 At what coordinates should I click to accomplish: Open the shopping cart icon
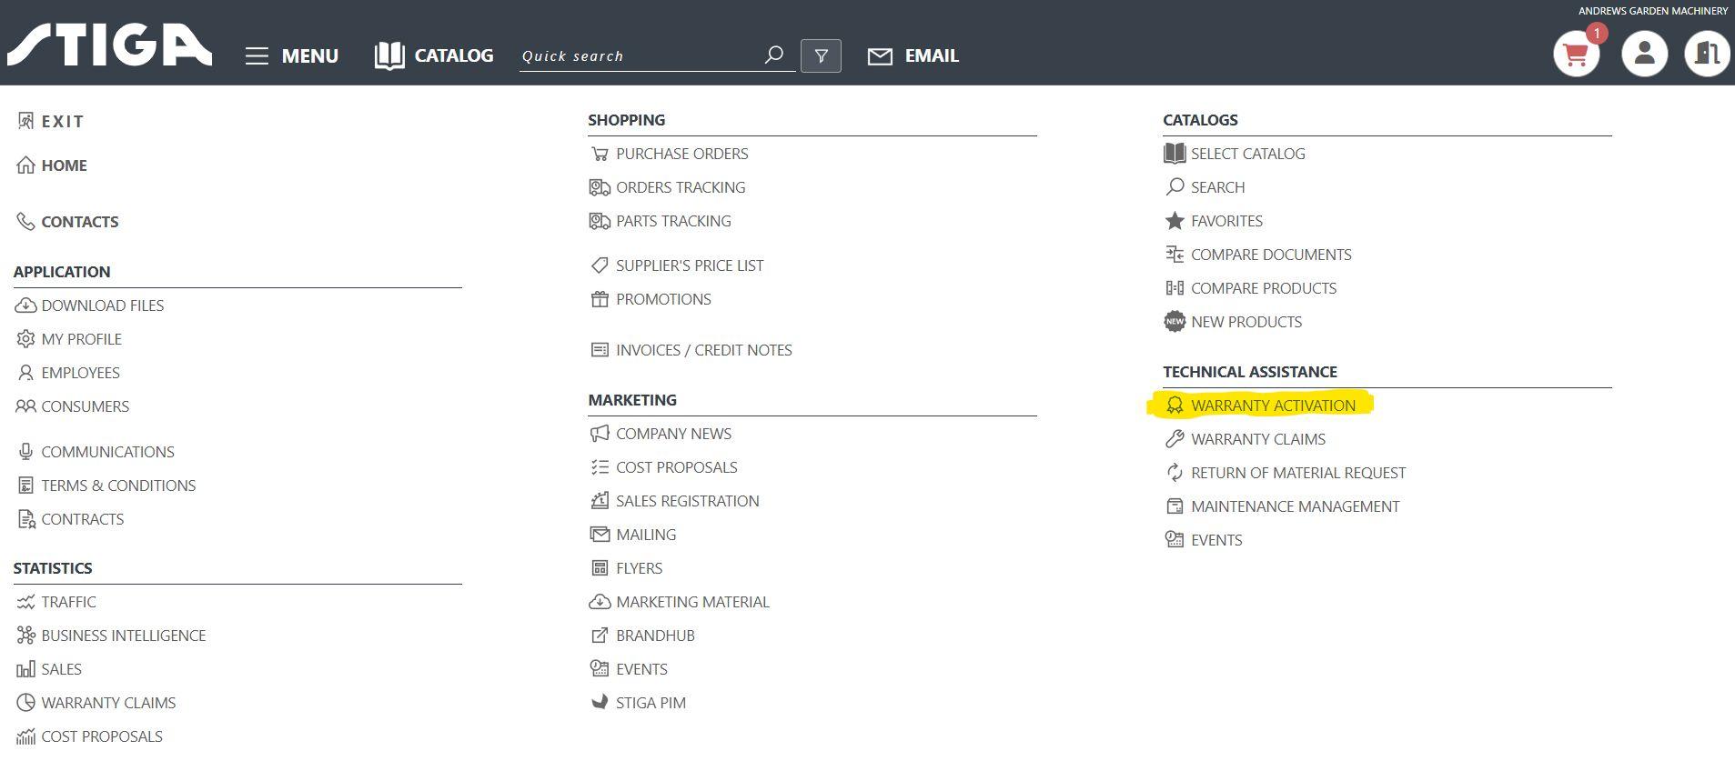1576,55
